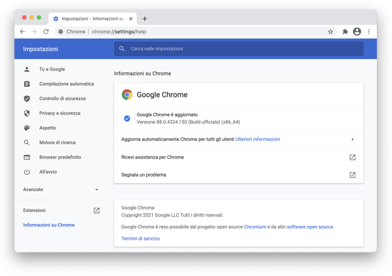392x276 pixels.
Task: Click the Copyright 2021 Google LLC text
Action: pos(173,215)
